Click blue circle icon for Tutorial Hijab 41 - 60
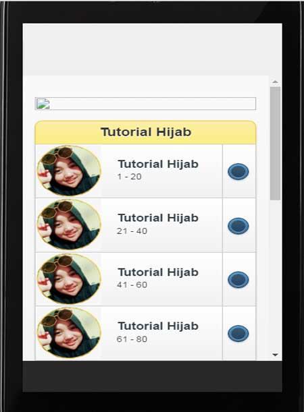The width and height of the screenshot is (304, 412). click(x=238, y=280)
